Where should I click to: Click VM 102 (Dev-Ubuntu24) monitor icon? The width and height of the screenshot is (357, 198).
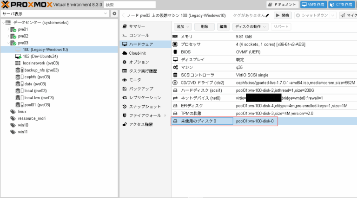(18, 56)
